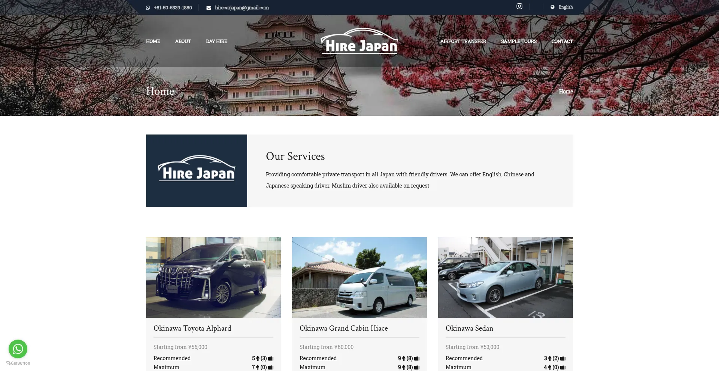Click the globe language icon
This screenshot has width=719, height=371.
(552, 7)
